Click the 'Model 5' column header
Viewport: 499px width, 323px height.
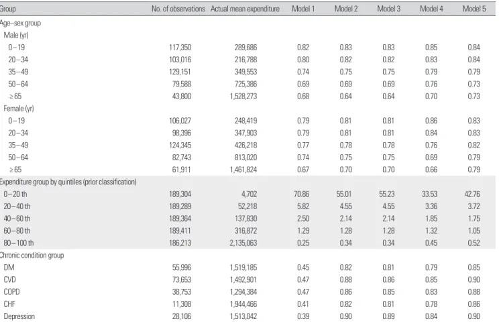point(474,9)
